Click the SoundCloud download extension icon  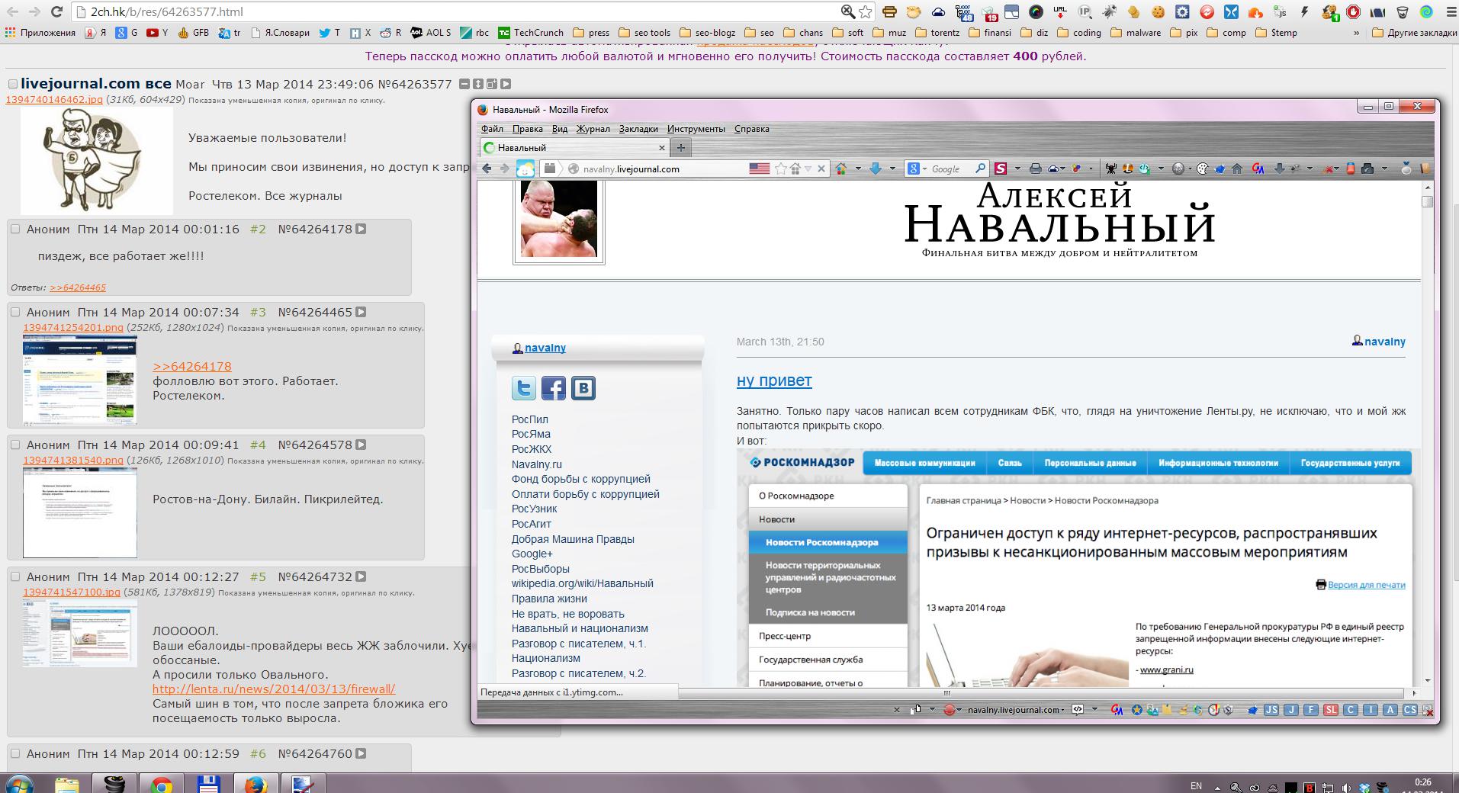[1255, 11]
